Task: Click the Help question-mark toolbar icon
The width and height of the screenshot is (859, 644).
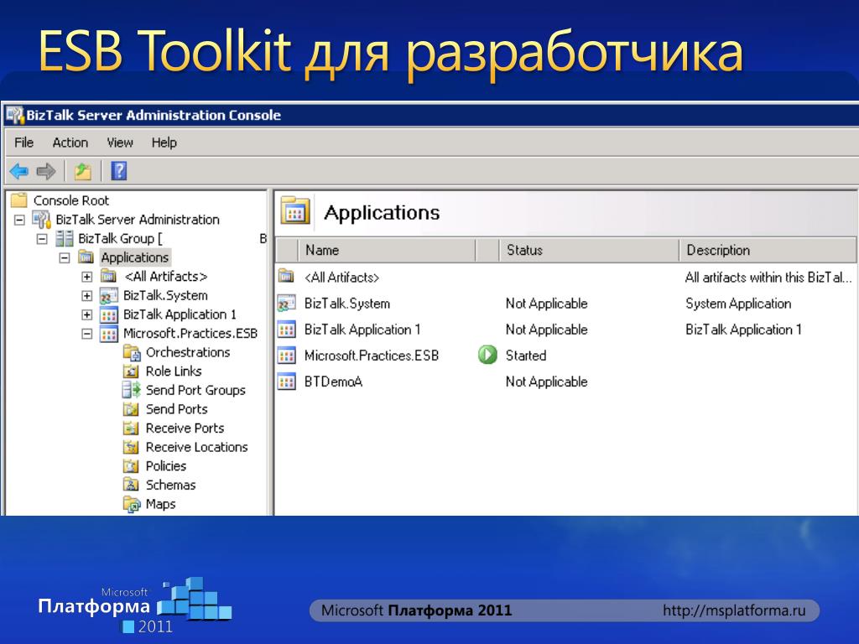Action: pos(119,171)
